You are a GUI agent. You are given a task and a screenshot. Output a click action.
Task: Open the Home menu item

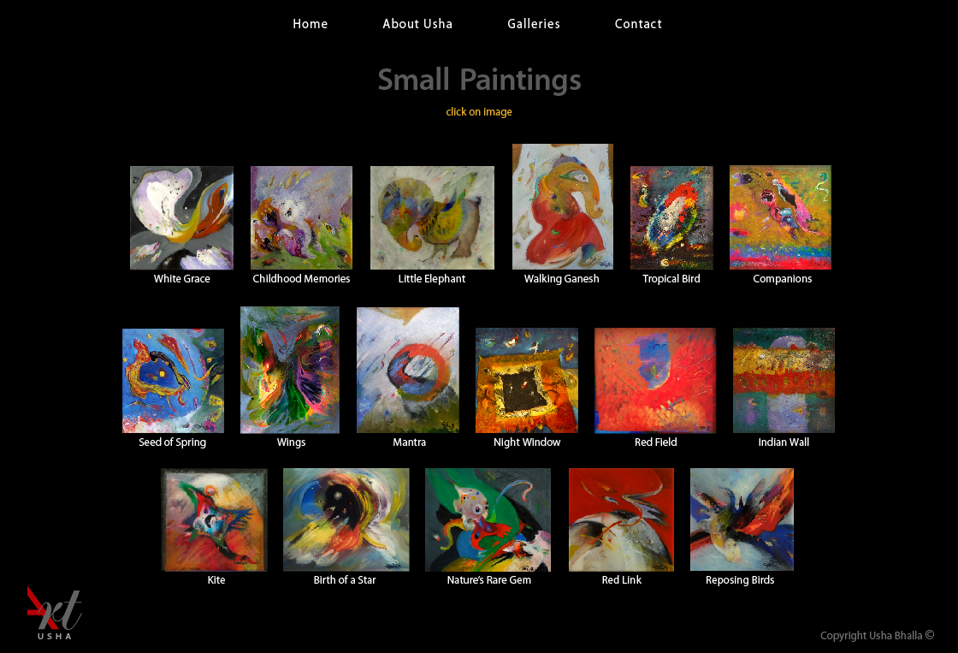pyautogui.click(x=310, y=24)
